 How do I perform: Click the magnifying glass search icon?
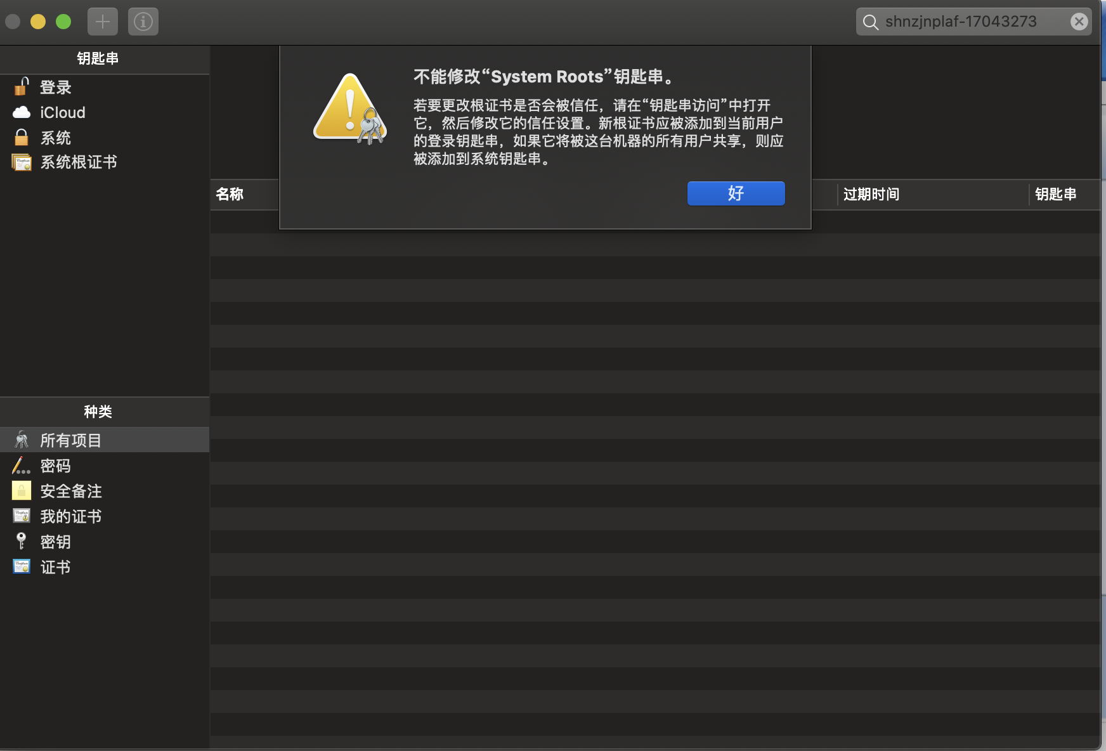869,21
